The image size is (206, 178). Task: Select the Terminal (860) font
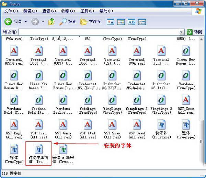38,55
